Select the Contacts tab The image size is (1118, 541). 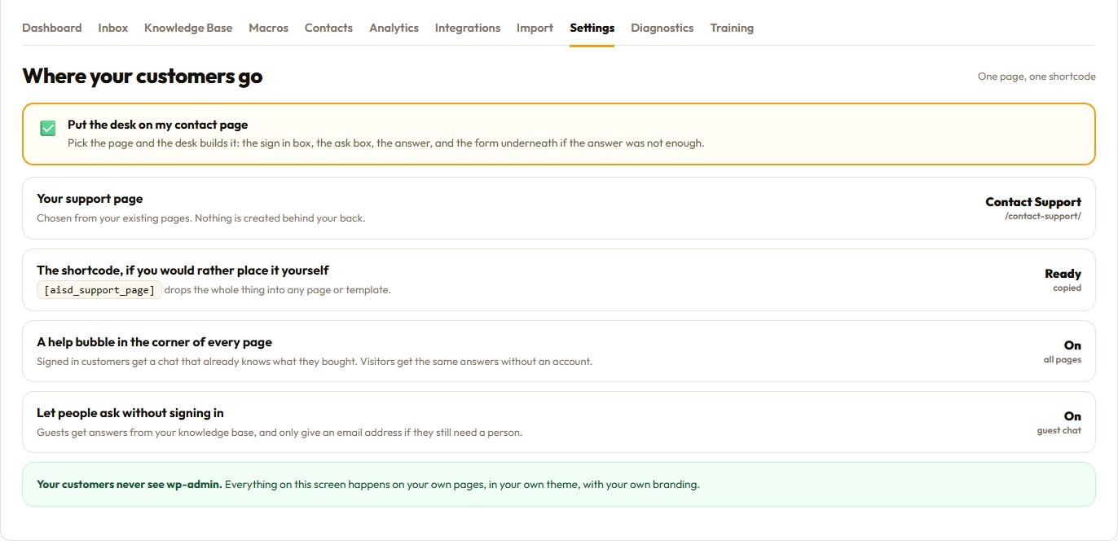tap(328, 28)
